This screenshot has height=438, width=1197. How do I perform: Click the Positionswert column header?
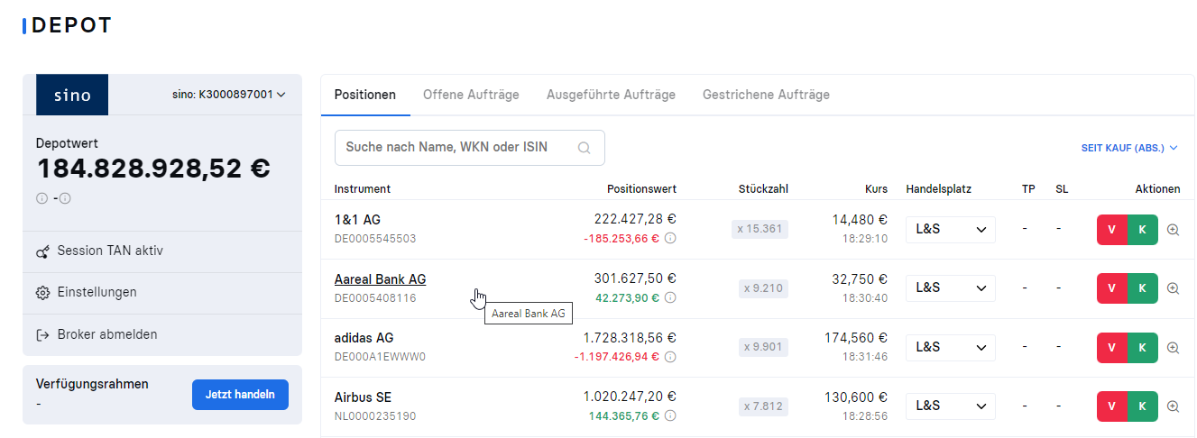pyautogui.click(x=641, y=189)
